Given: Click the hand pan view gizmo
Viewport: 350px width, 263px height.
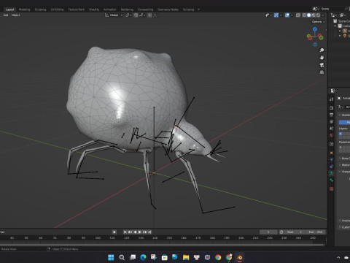Looking at the screenshot, I should (x=322, y=58).
